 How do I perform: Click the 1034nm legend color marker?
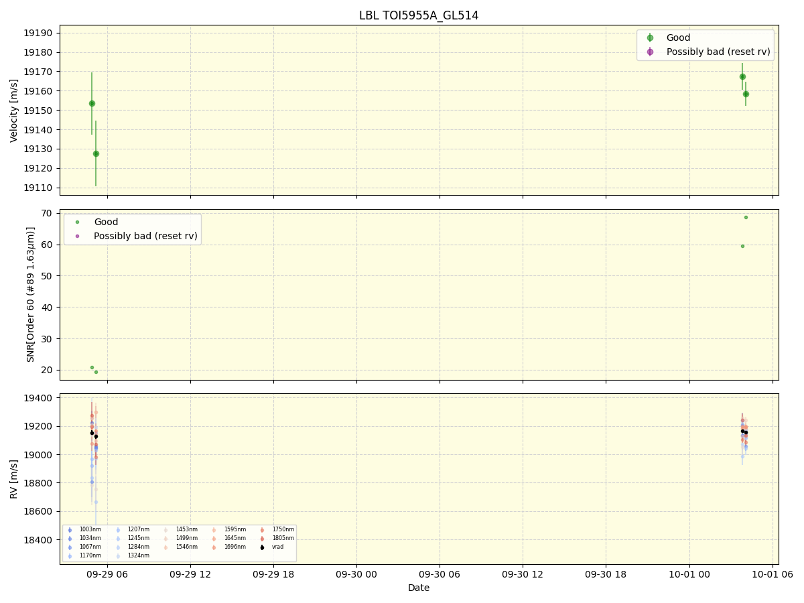tap(70, 539)
